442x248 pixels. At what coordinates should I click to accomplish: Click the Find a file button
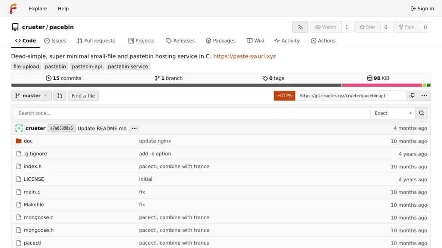coord(83,96)
